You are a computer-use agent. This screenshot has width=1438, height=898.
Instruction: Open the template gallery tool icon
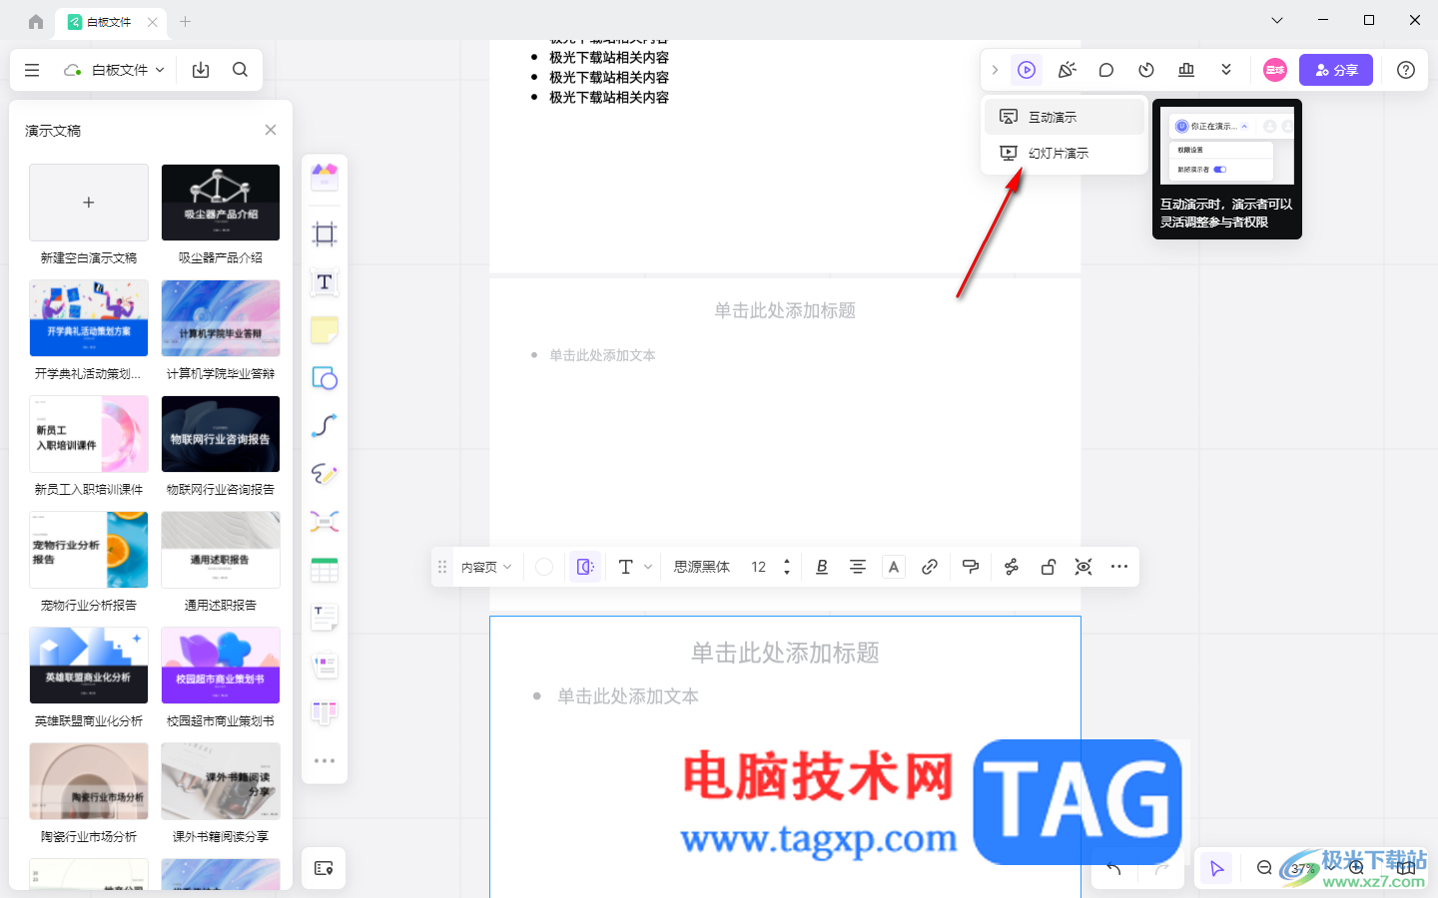tap(325, 178)
